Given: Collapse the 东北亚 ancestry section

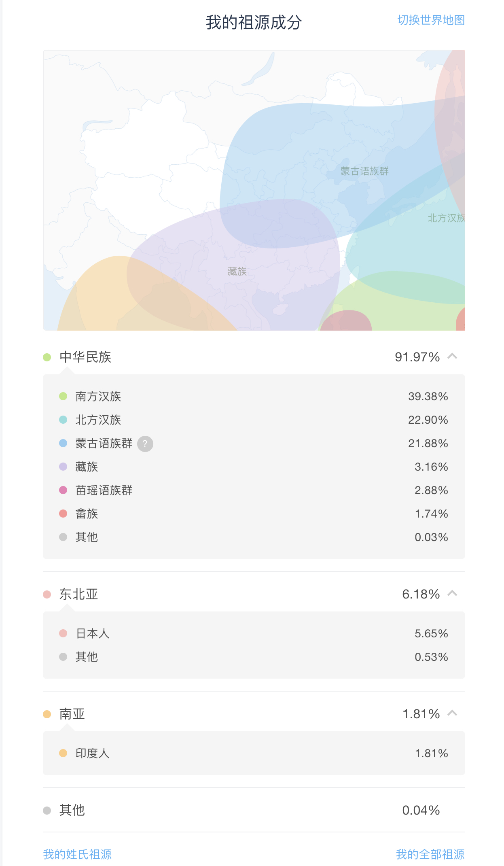Looking at the screenshot, I should [x=452, y=594].
